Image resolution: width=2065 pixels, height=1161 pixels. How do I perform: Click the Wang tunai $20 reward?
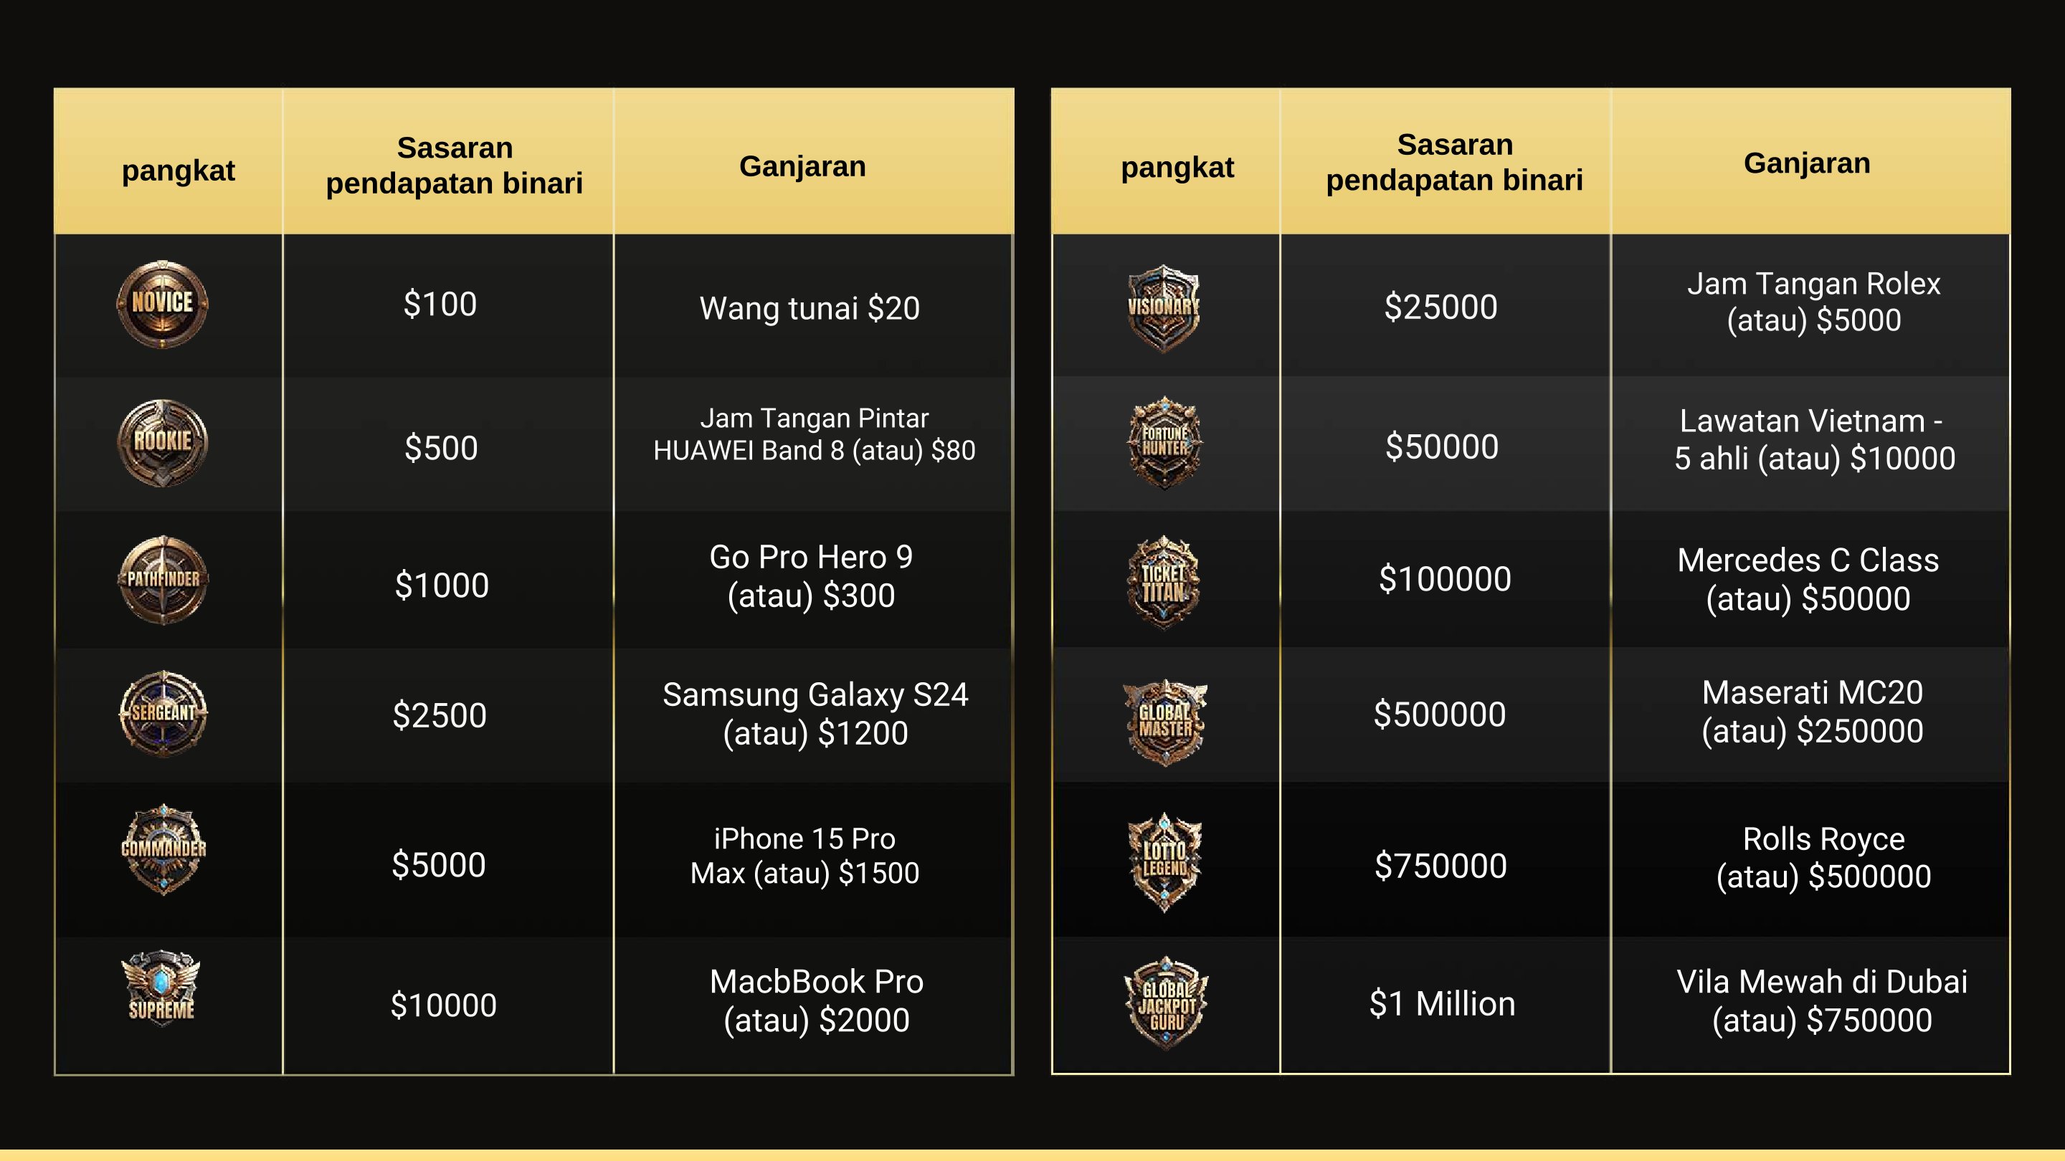point(810,307)
